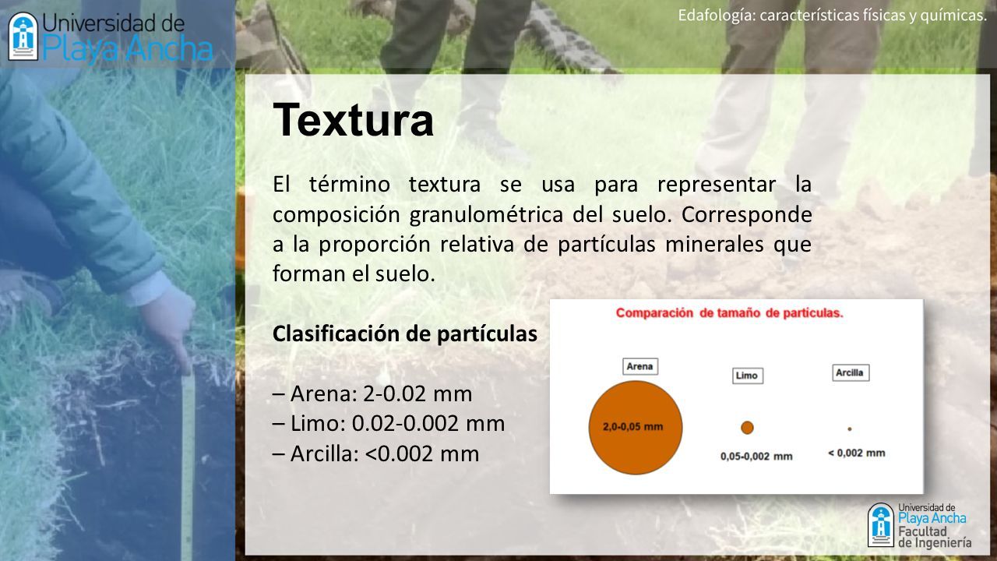
Task: Click the paragraph starting "El término textura"
Action: tap(542, 229)
